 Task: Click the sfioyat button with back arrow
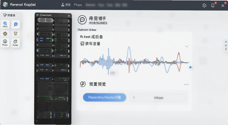click(158, 98)
